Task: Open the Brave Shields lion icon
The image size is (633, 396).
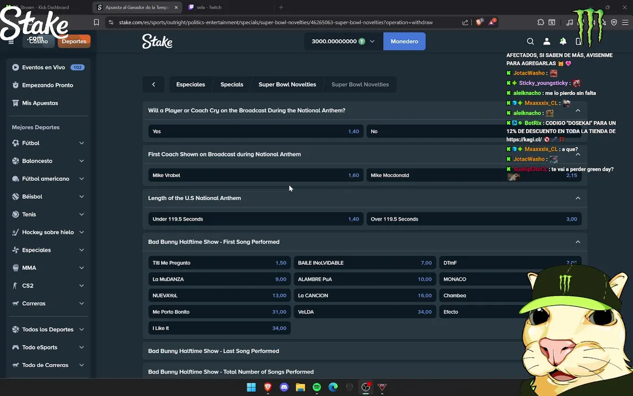Action: 479,23
